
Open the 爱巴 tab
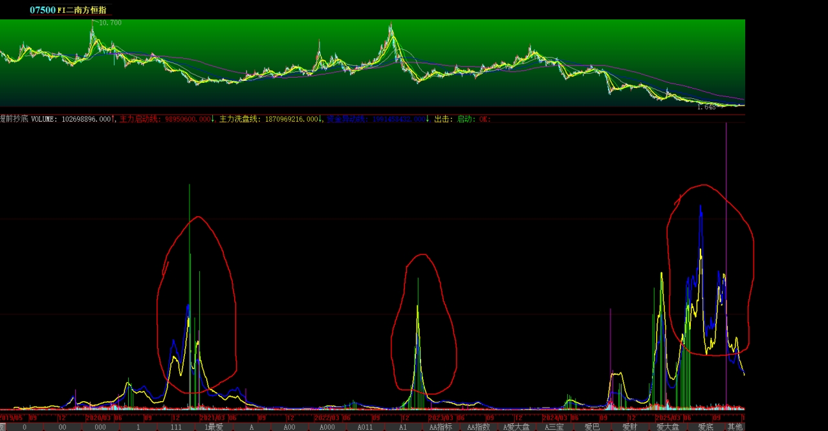coord(592,427)
